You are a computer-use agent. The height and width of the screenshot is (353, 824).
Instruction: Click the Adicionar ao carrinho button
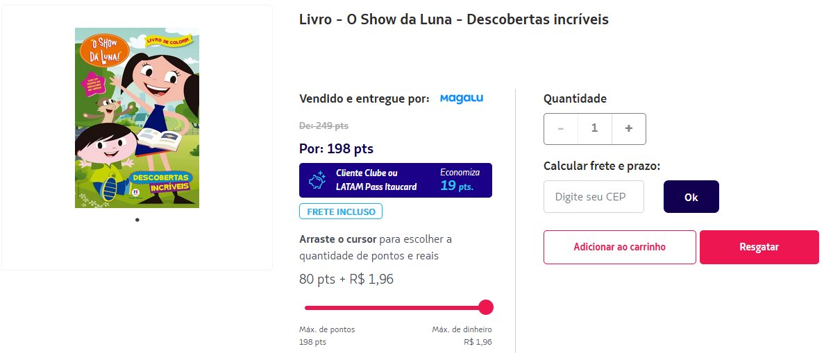620,247
